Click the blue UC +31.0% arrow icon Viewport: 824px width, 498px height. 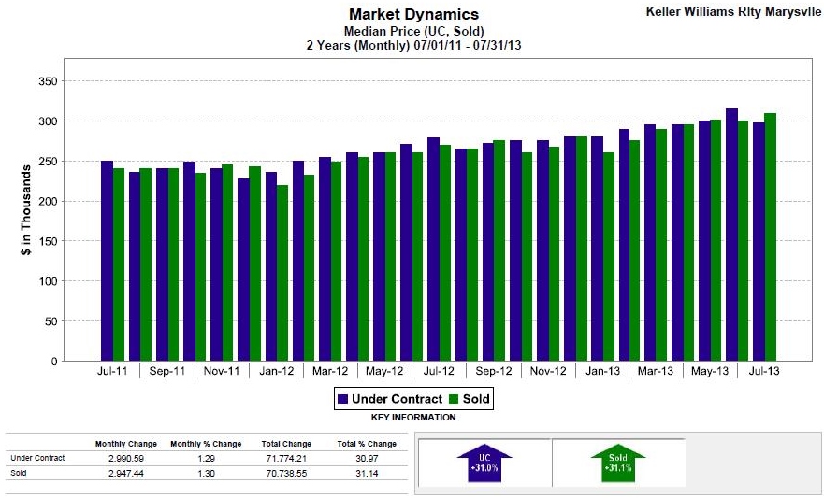[478, 463]
